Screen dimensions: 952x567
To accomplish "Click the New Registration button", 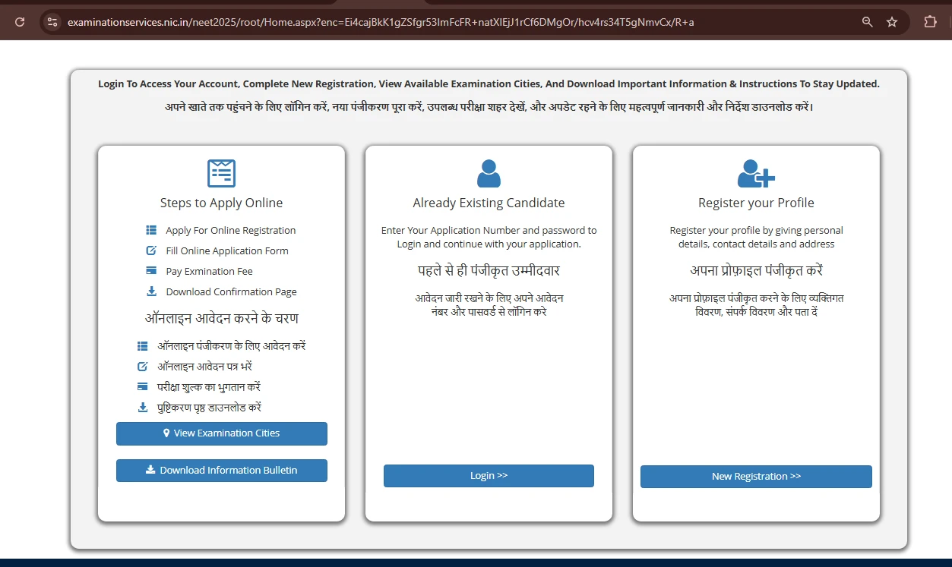I will [755, 476].
